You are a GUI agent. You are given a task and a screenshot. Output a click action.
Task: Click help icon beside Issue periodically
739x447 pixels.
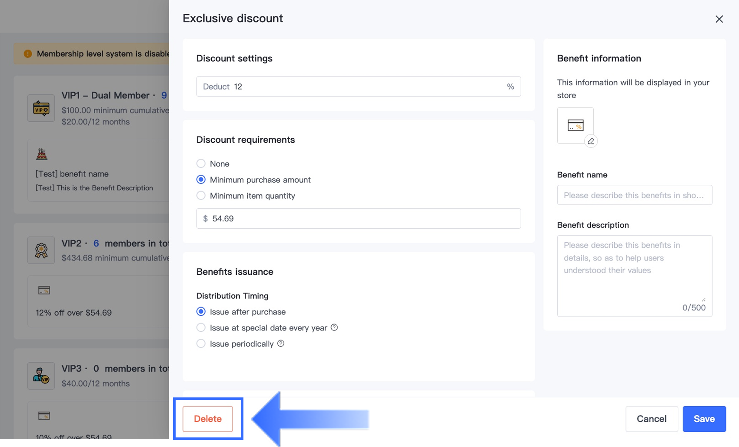[281, 344]
